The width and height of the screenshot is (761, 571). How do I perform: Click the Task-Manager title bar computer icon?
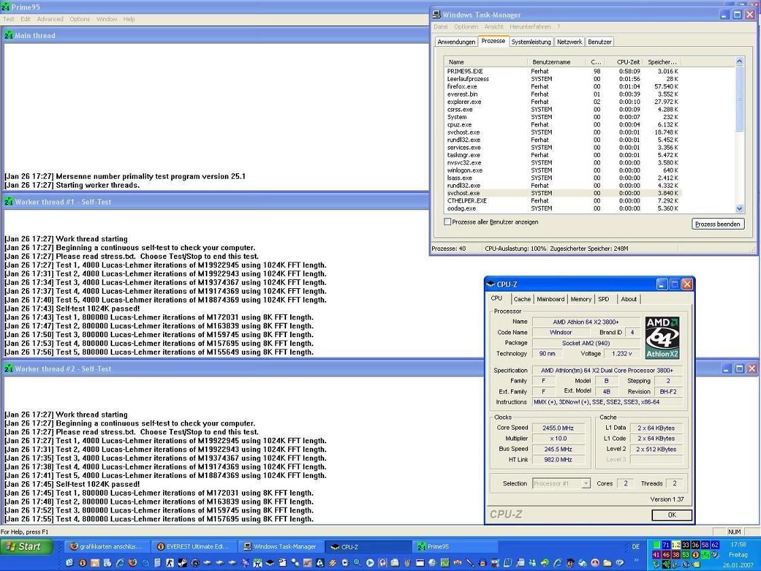(x=436, y=14)
